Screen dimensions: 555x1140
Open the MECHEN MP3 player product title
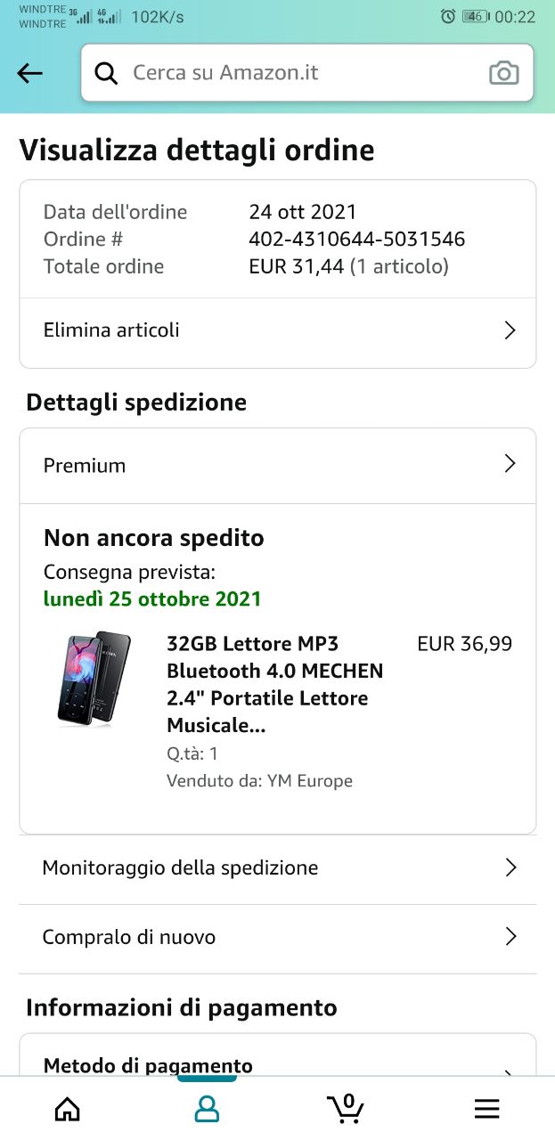274,684
